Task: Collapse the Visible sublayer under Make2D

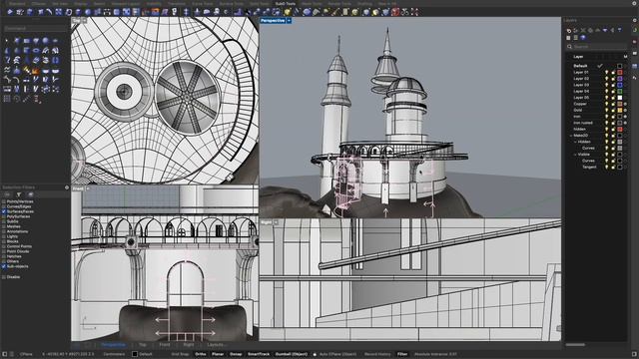Action: [575, 155]
